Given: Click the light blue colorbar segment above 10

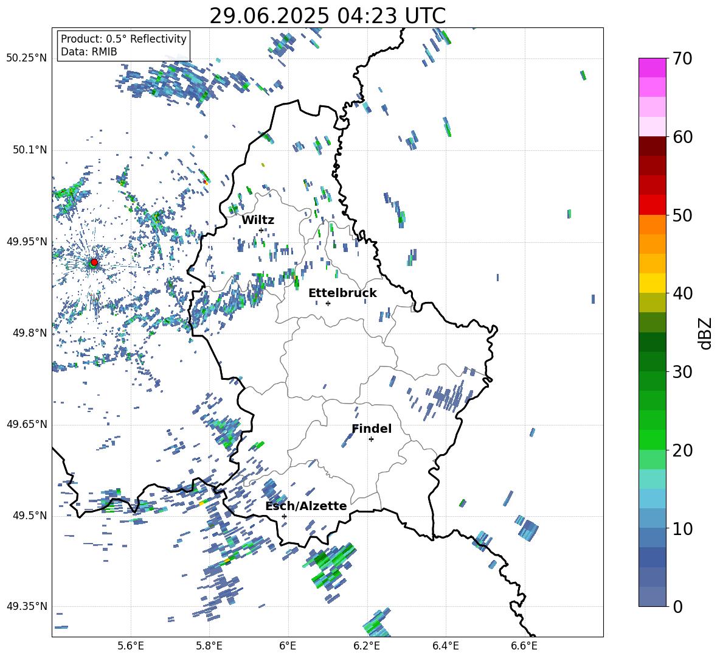Looking at the screenshot, I should [652, 499].
